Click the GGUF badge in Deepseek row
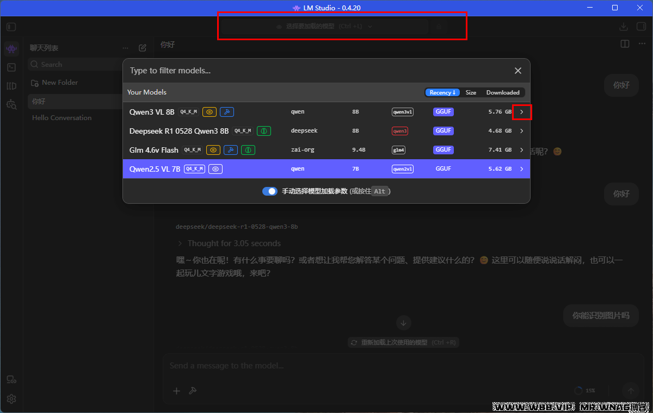 pos(443,131)
